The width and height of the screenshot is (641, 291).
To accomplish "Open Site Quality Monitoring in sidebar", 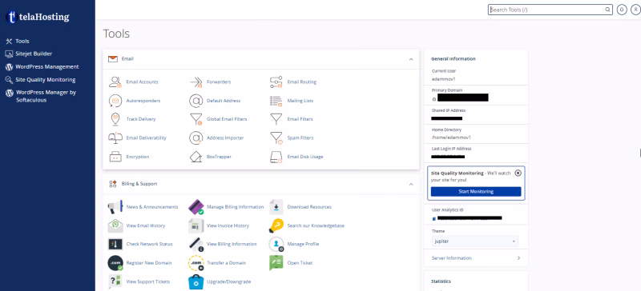I will (x=46, y=80).
